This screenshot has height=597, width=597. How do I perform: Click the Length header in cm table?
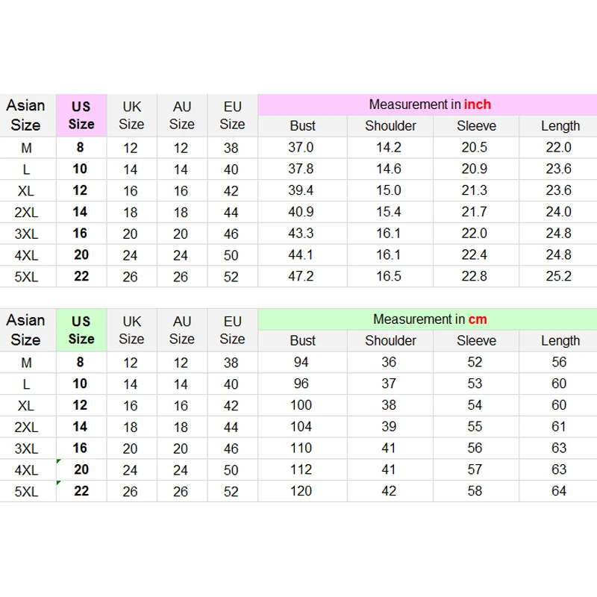(560, 341)
